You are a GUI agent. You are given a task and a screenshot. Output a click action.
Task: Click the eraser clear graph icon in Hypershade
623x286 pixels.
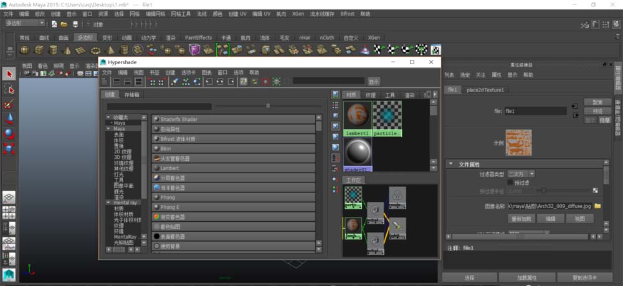tap(175, 82)
